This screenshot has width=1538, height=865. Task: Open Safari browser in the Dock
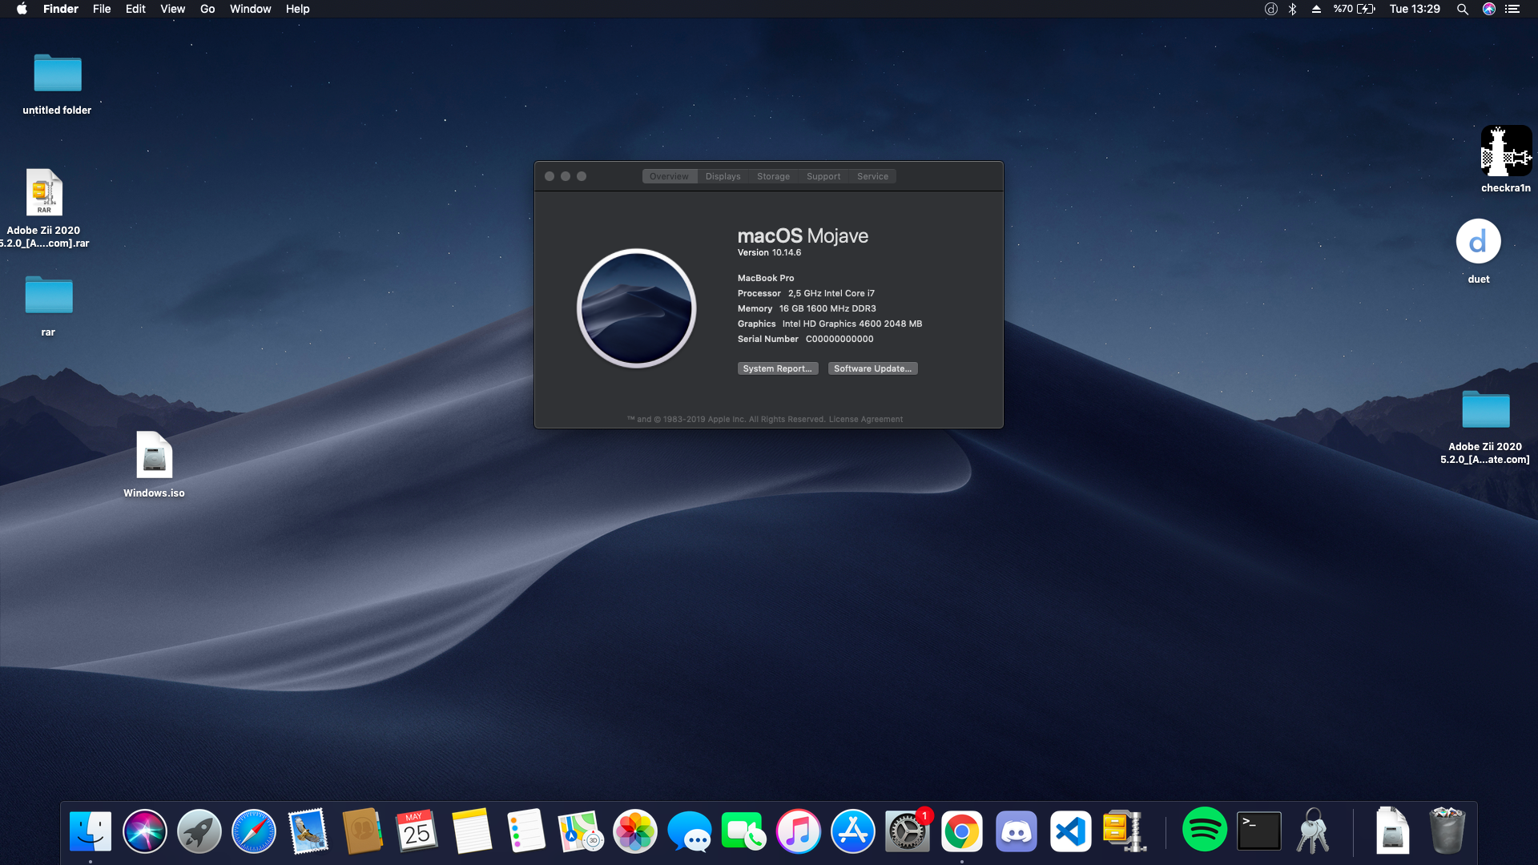pyautogui.click(x=253, y=831)
